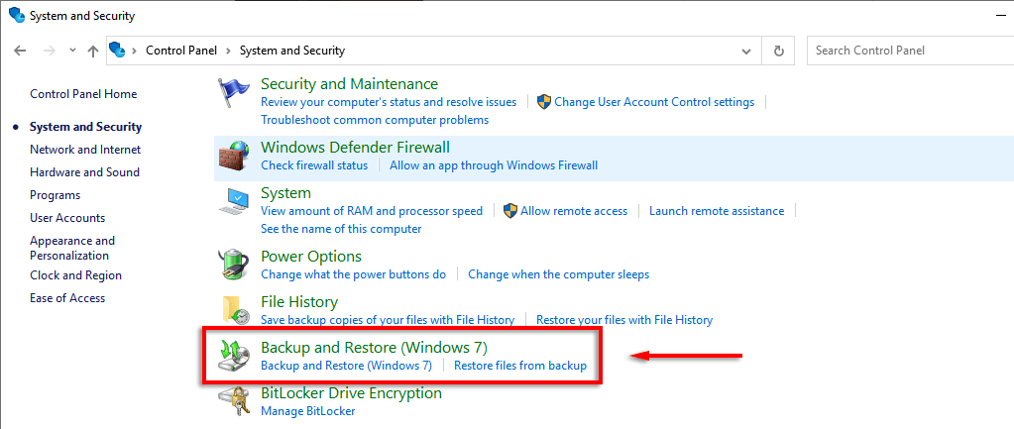
Task: Click Manage BitLocker link
Action: 307,411
